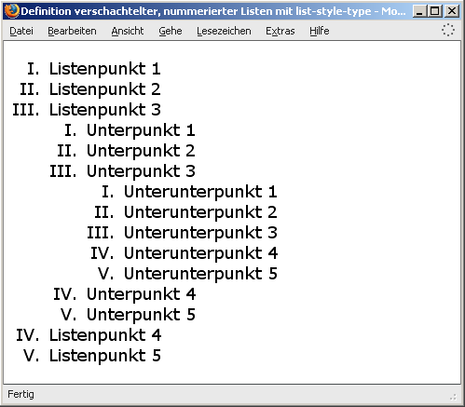Screen dimensions: 465x407
Task: Open the Gehe menu
Action: tap(171, 31)
